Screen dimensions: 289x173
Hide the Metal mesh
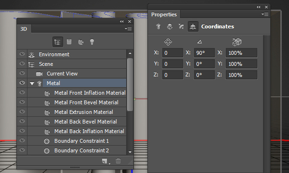tap(22, 83)
